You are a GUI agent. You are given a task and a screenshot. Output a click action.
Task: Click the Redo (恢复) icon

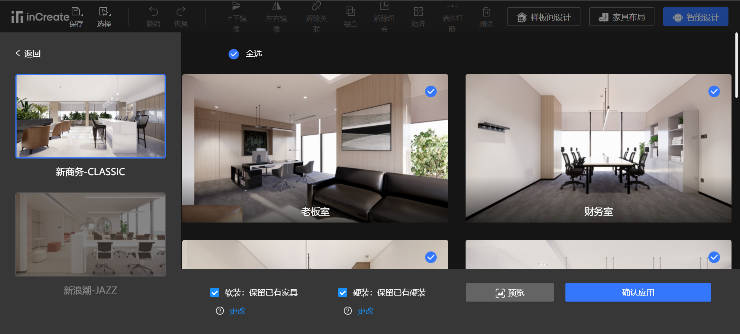click(x=181, y=11)
